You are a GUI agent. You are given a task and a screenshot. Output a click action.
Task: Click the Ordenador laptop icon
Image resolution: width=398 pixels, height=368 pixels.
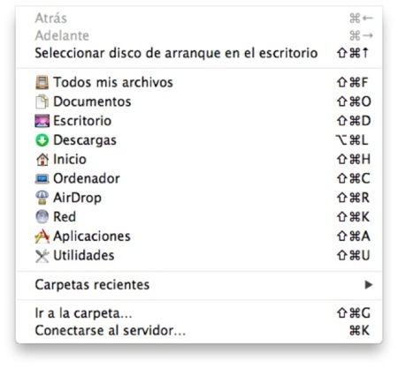point(42,179)
